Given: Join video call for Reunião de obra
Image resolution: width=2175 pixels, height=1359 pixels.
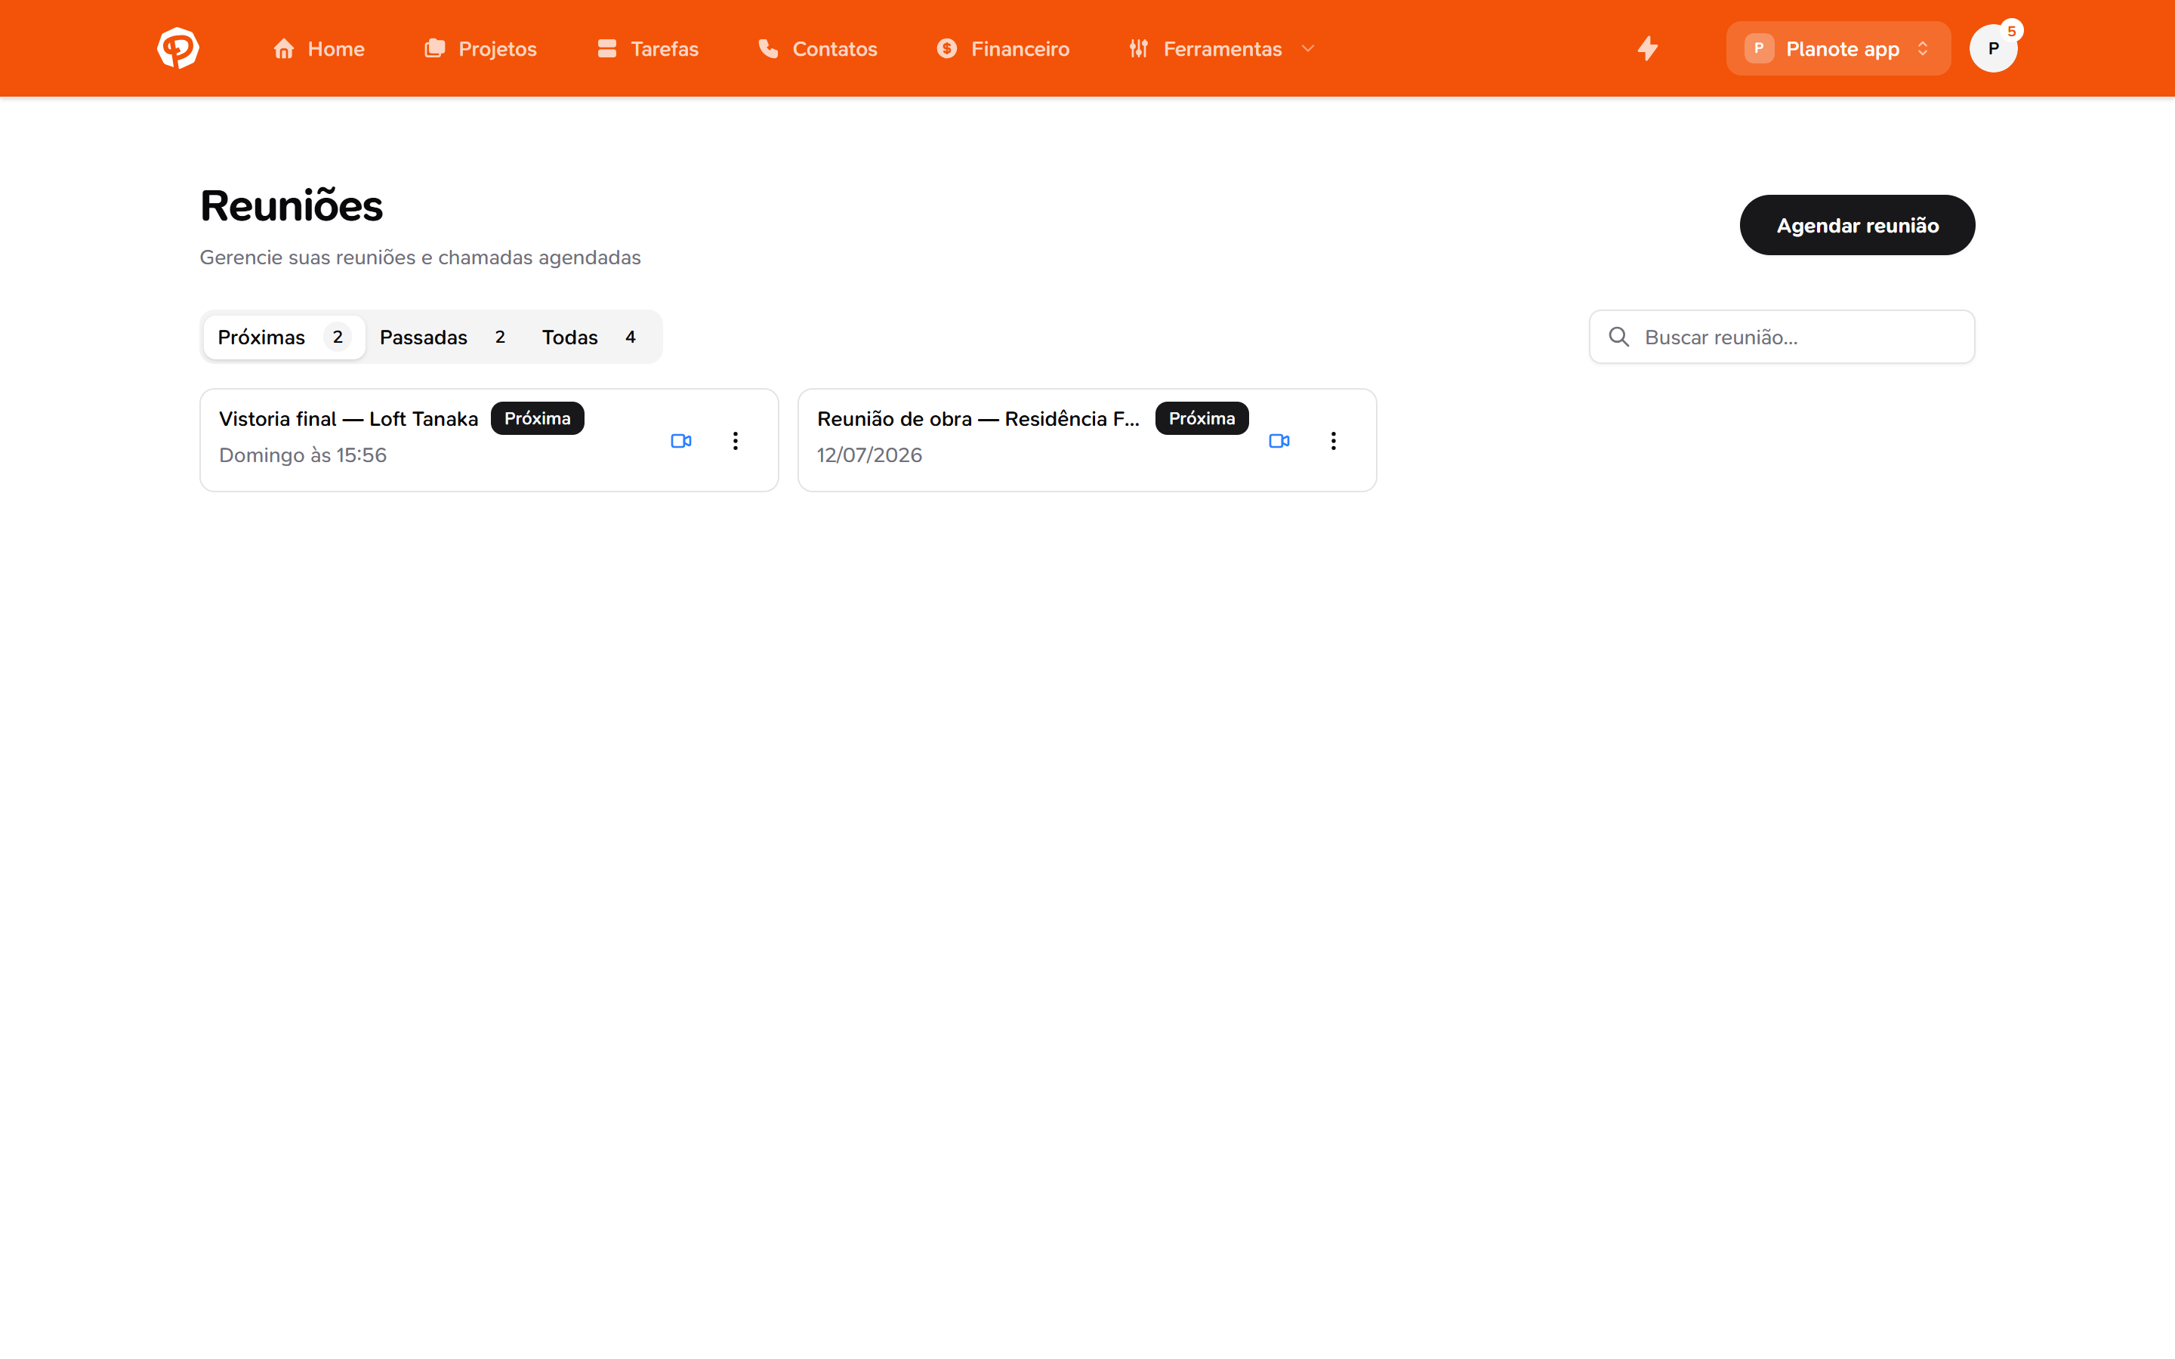Looking at the screenshot, I should 1279,440.
